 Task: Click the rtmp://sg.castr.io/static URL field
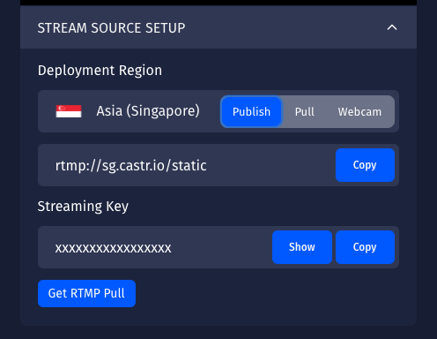pyautogui.click(x=187, y=165)
